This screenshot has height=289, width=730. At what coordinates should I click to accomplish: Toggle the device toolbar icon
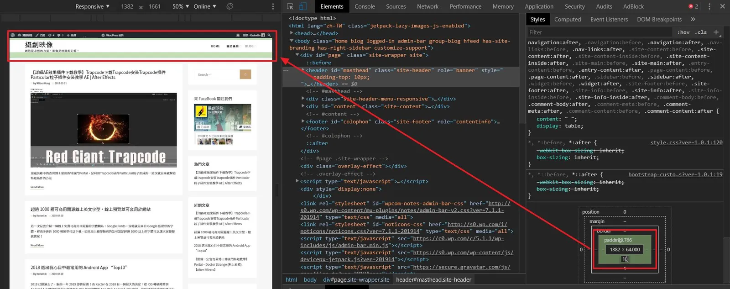tap(303, 6)
